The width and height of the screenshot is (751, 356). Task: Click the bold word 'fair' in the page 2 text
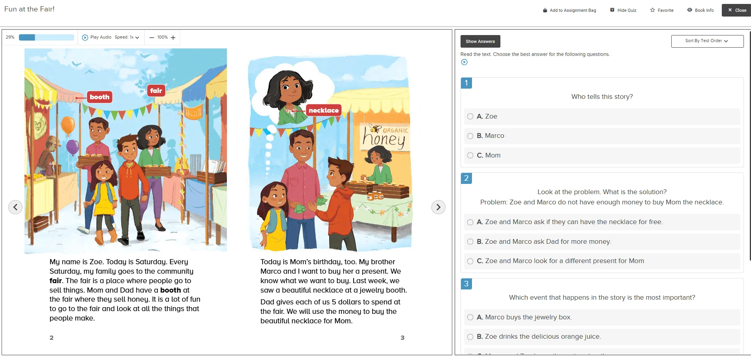coord(56,281)
